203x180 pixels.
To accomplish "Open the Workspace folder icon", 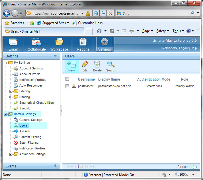I will (59, 42).
